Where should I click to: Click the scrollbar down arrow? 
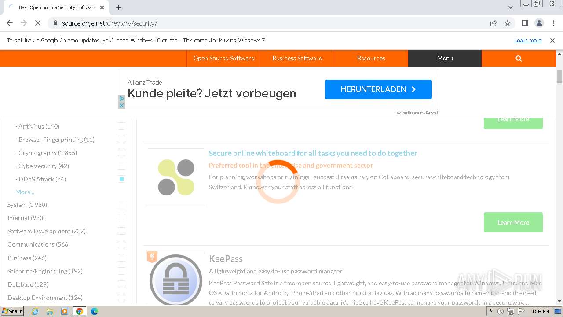click(559, 301)
